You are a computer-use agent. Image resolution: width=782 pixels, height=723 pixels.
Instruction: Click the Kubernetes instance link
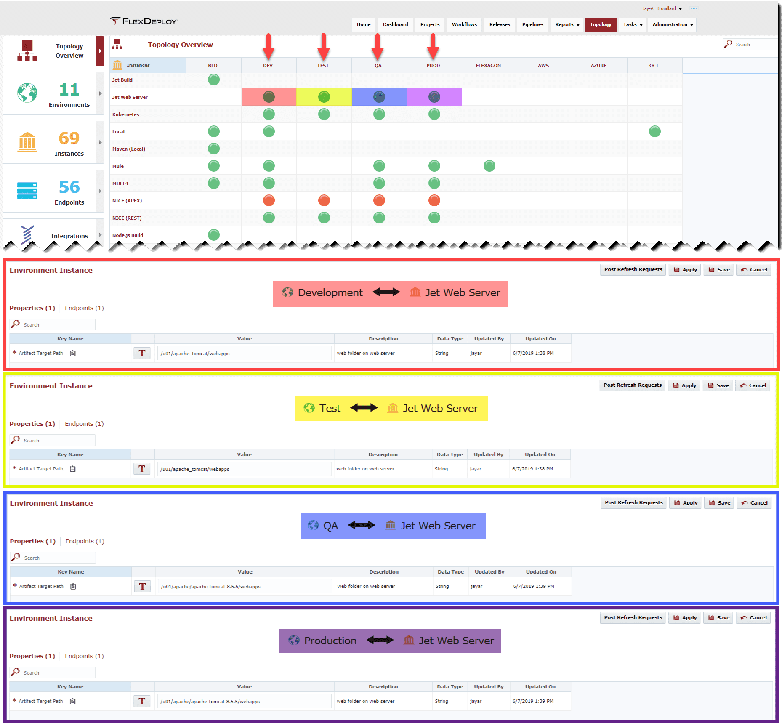[125, 114]
